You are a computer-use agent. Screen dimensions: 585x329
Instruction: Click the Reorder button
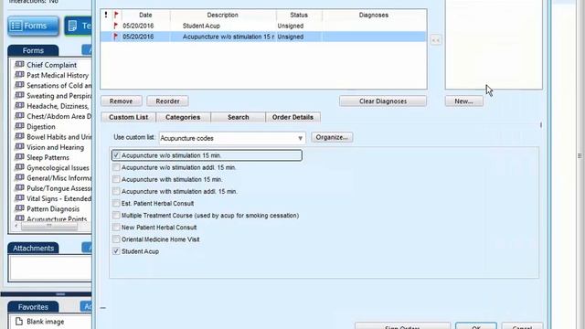pos(167,101)
